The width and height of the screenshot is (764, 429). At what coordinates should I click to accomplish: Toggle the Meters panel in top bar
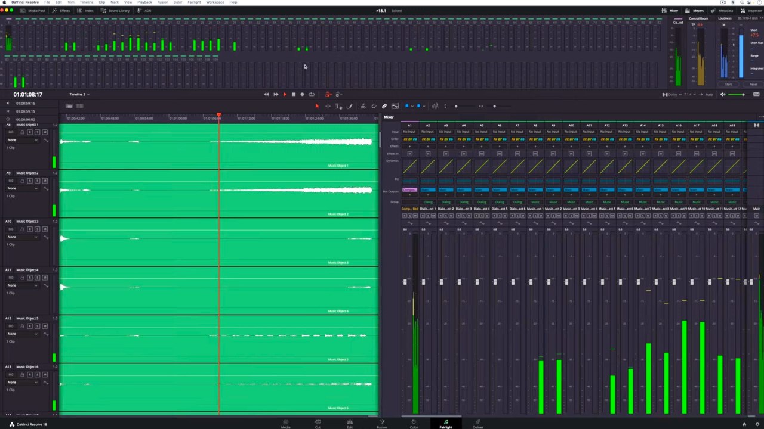[695, 10]
